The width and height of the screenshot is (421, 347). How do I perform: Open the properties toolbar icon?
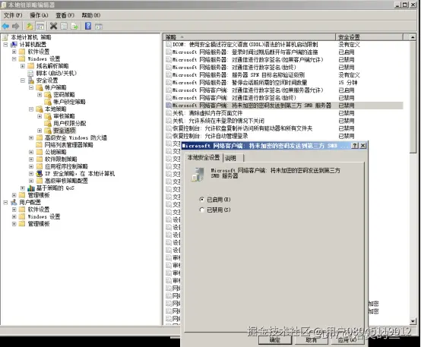[64, 26]
